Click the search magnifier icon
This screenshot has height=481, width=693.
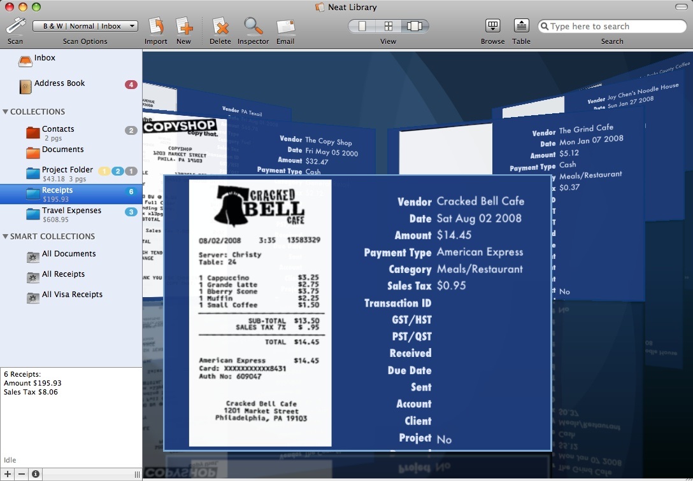pyautogui.click(x=545, y=27)
